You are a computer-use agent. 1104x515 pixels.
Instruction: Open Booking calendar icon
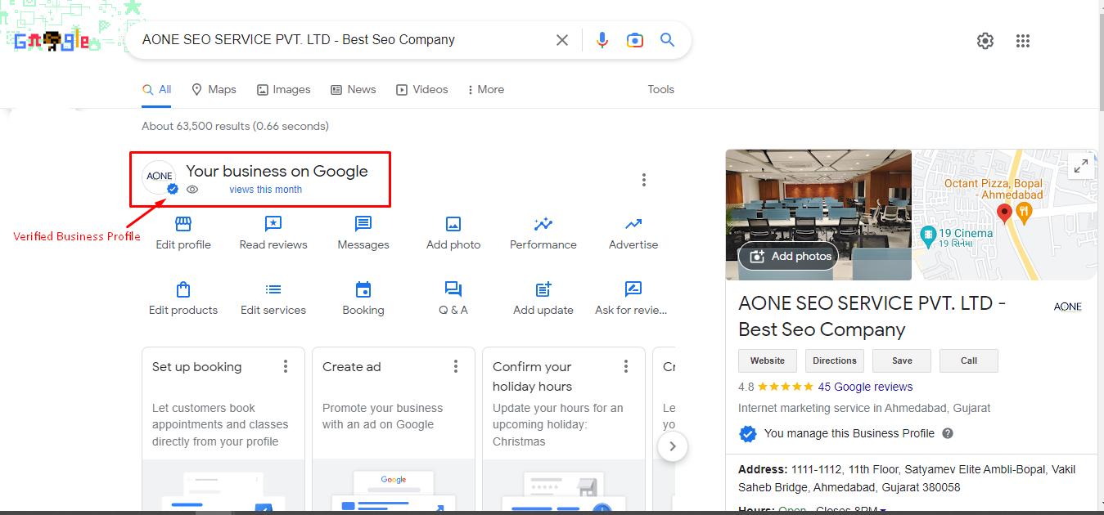[363, 289]
